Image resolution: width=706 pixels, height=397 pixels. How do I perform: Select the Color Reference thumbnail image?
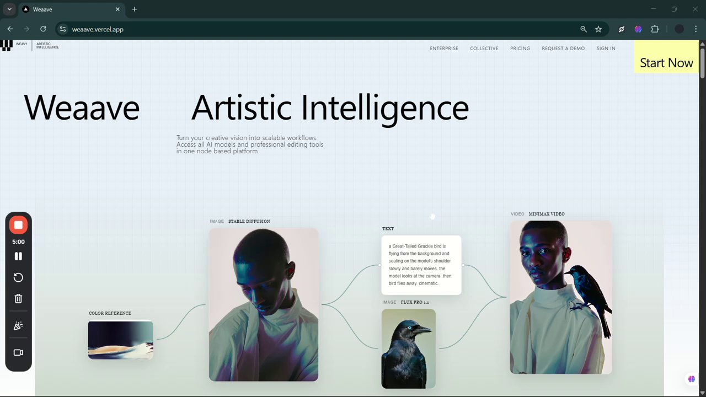[x=120, y=340]
